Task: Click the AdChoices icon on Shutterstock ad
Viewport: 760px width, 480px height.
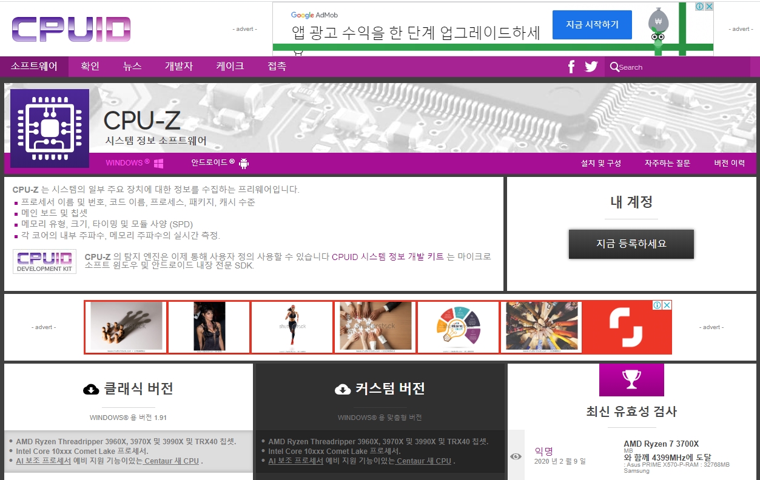Action: tap(657, 305)
